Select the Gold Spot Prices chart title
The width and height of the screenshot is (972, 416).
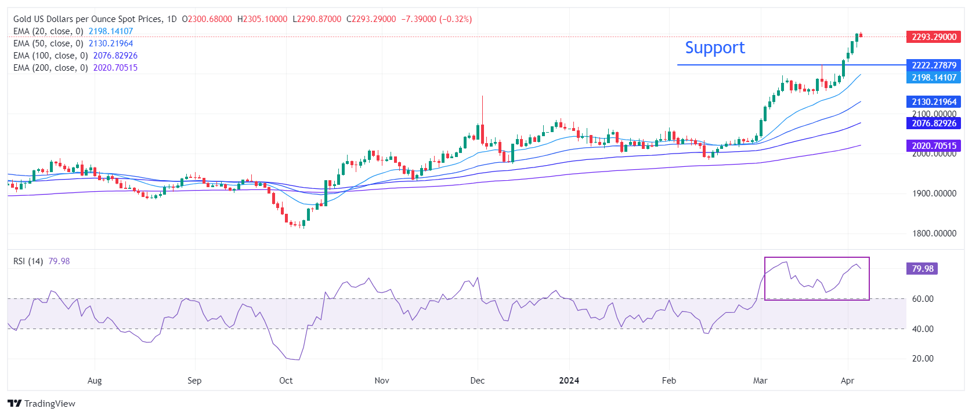95,19
